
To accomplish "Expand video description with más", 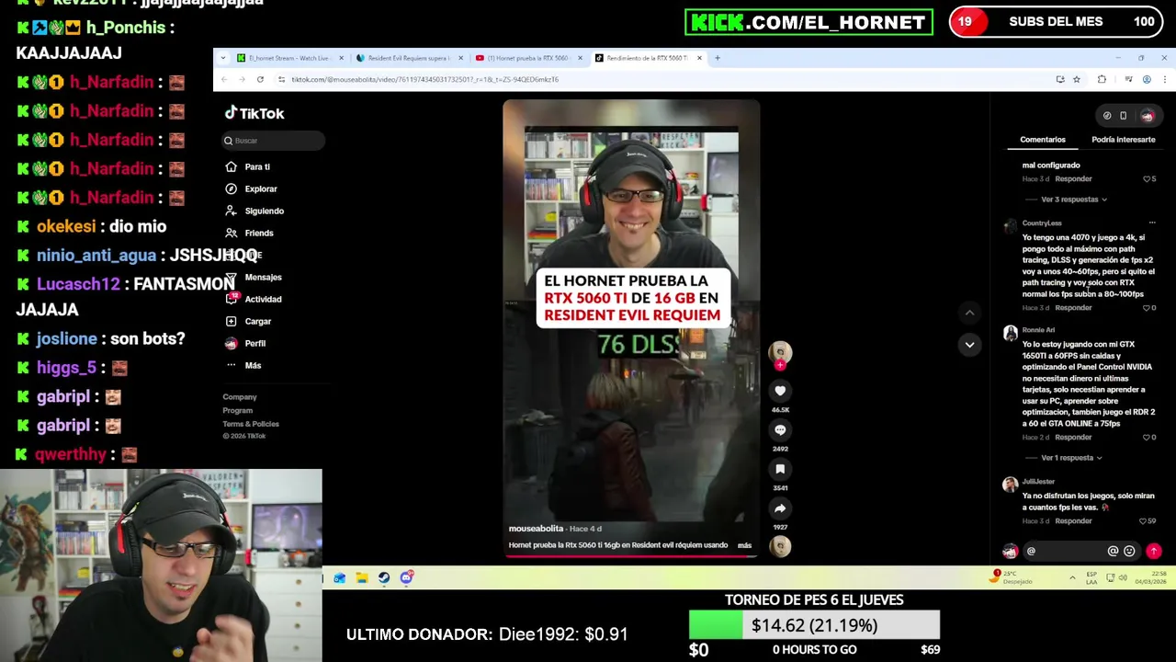I will tap(744, 545).
